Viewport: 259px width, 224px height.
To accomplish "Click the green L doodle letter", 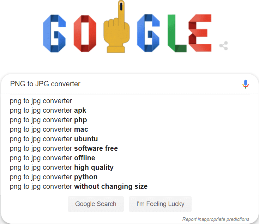I will click(x=176, y=33).
